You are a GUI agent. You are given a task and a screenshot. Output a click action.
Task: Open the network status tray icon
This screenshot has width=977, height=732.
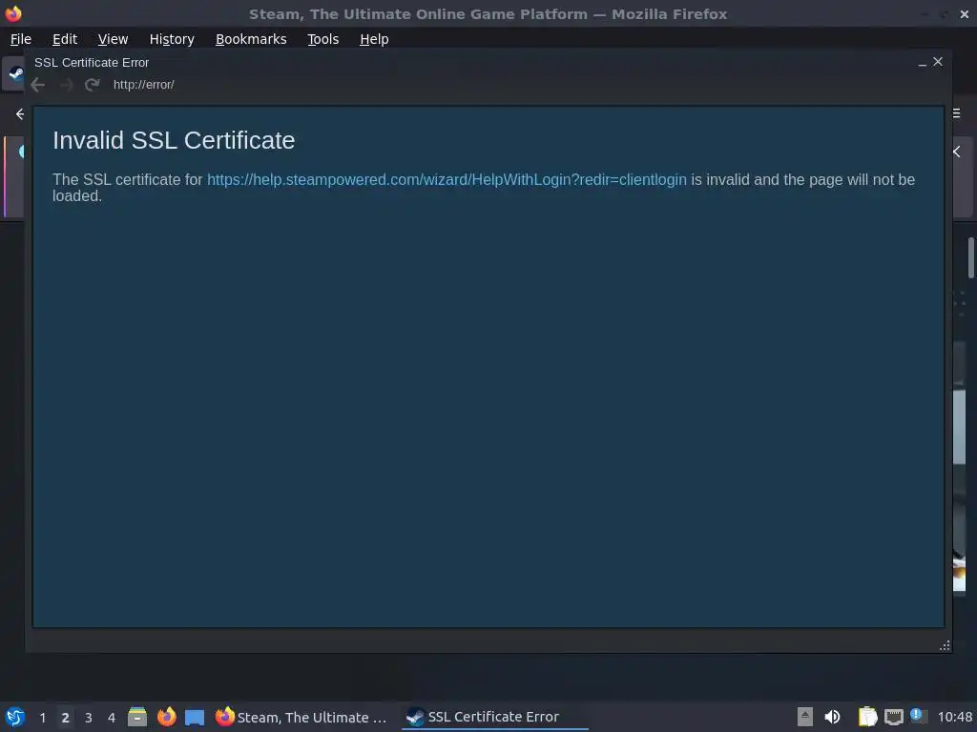[893, 717]
